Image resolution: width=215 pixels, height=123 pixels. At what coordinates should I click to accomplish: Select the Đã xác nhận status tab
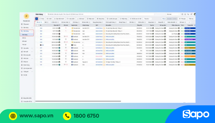pos(86,22)
